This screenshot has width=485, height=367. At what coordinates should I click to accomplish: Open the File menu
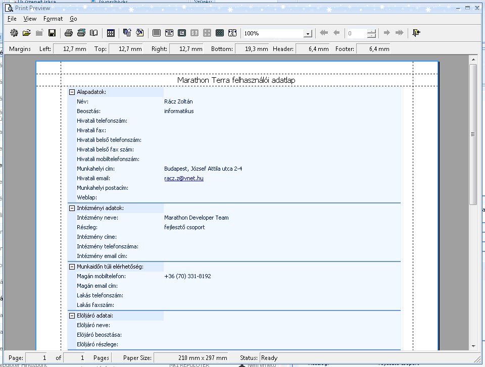[x=12, y=19]
